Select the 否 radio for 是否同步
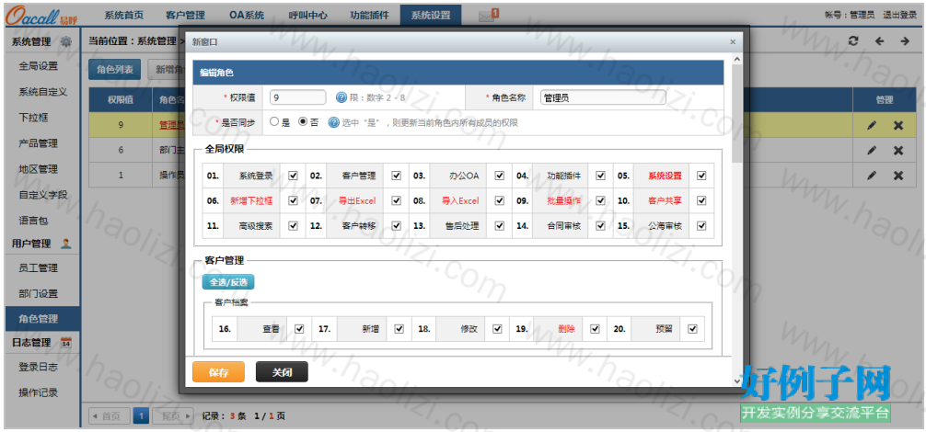This screenshot has width=926, height=432. 303,122
